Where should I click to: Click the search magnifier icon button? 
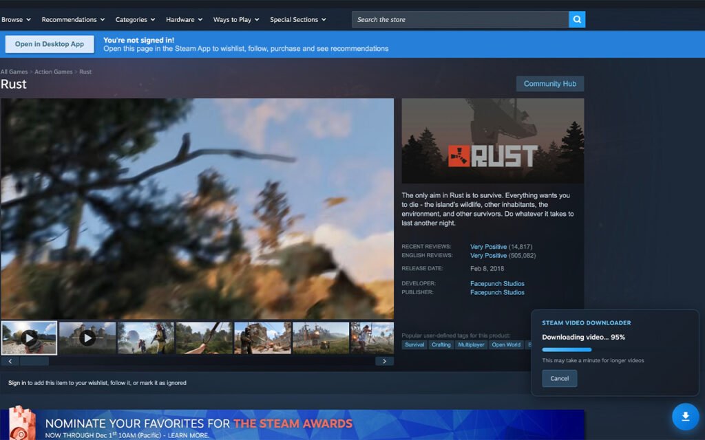(577, 19)
